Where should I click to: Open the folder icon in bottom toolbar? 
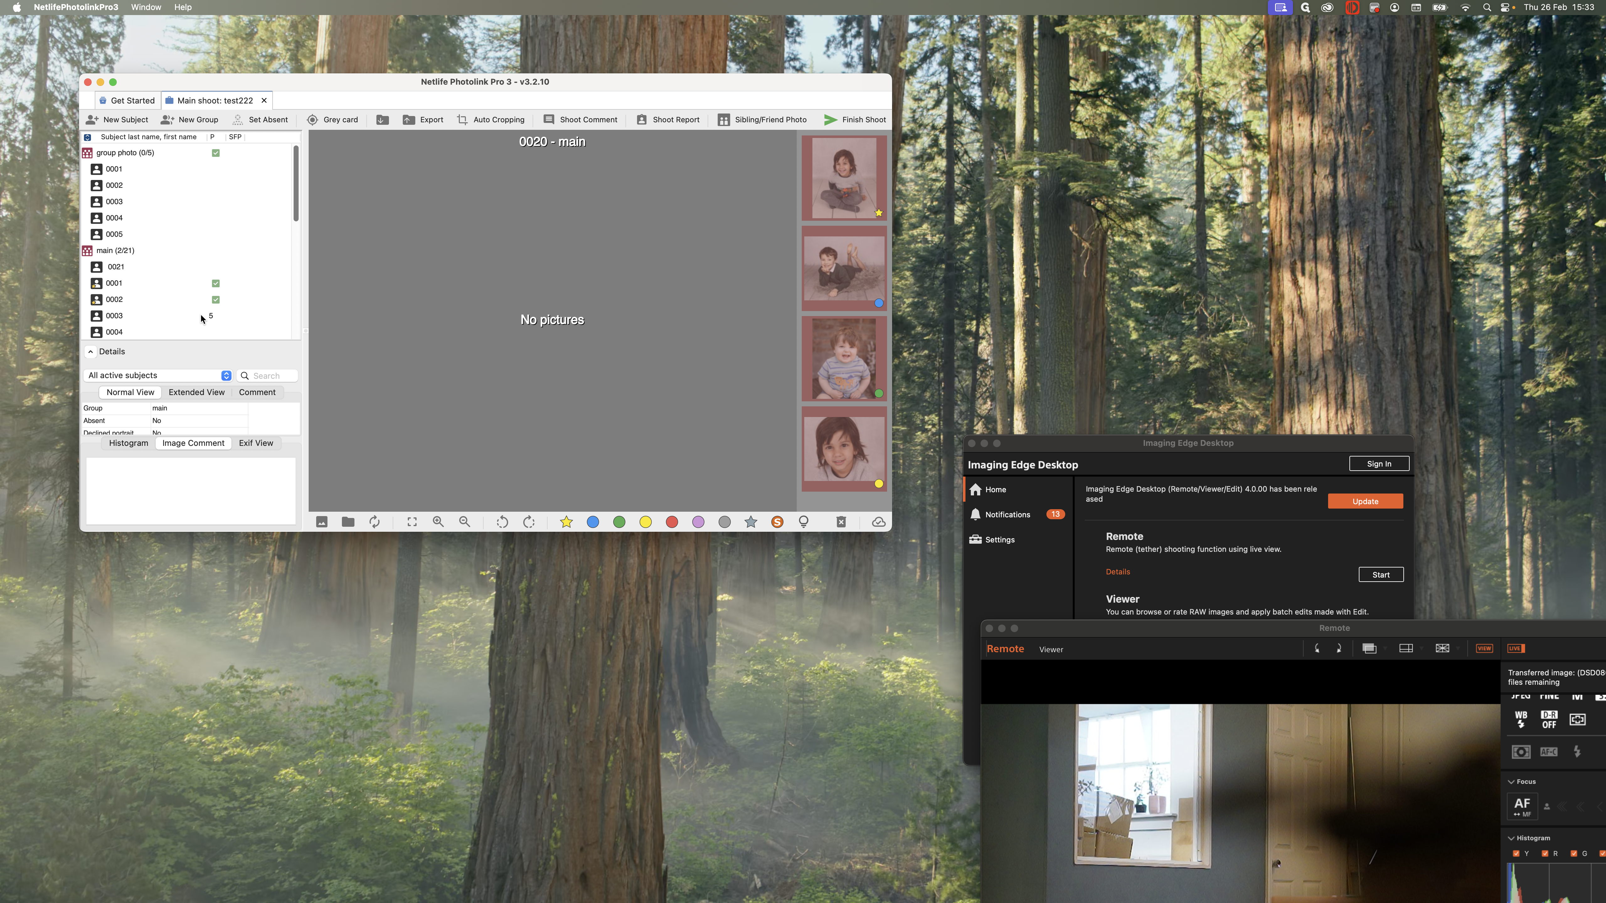348,522
